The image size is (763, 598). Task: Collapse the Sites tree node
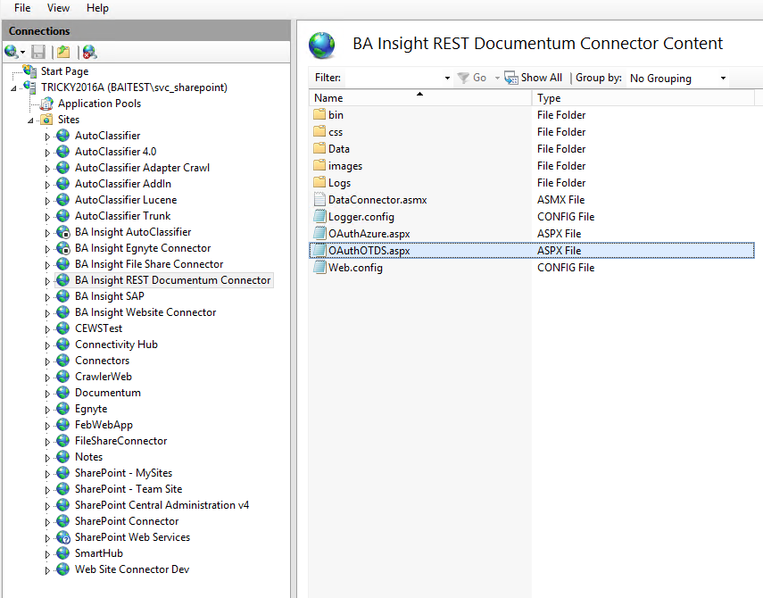pyautogui.click(x=31, y=120)
